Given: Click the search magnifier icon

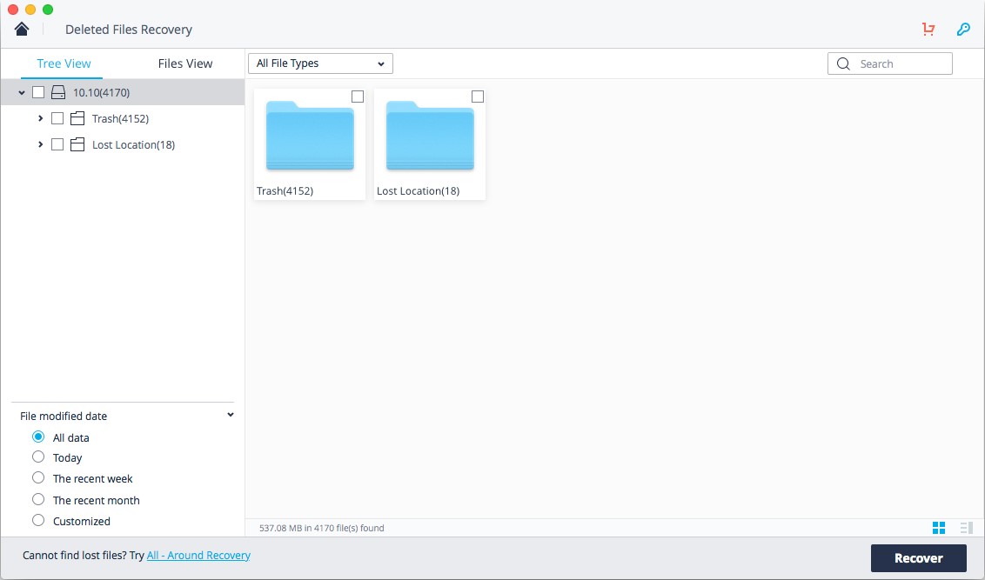Looking at the screenshot, I should tap(844, 64).
